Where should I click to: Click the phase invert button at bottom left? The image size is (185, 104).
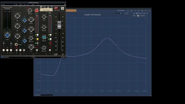point(4,50)
